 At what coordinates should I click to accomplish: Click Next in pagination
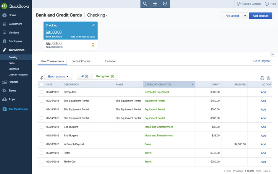click(x=258, y=171)
